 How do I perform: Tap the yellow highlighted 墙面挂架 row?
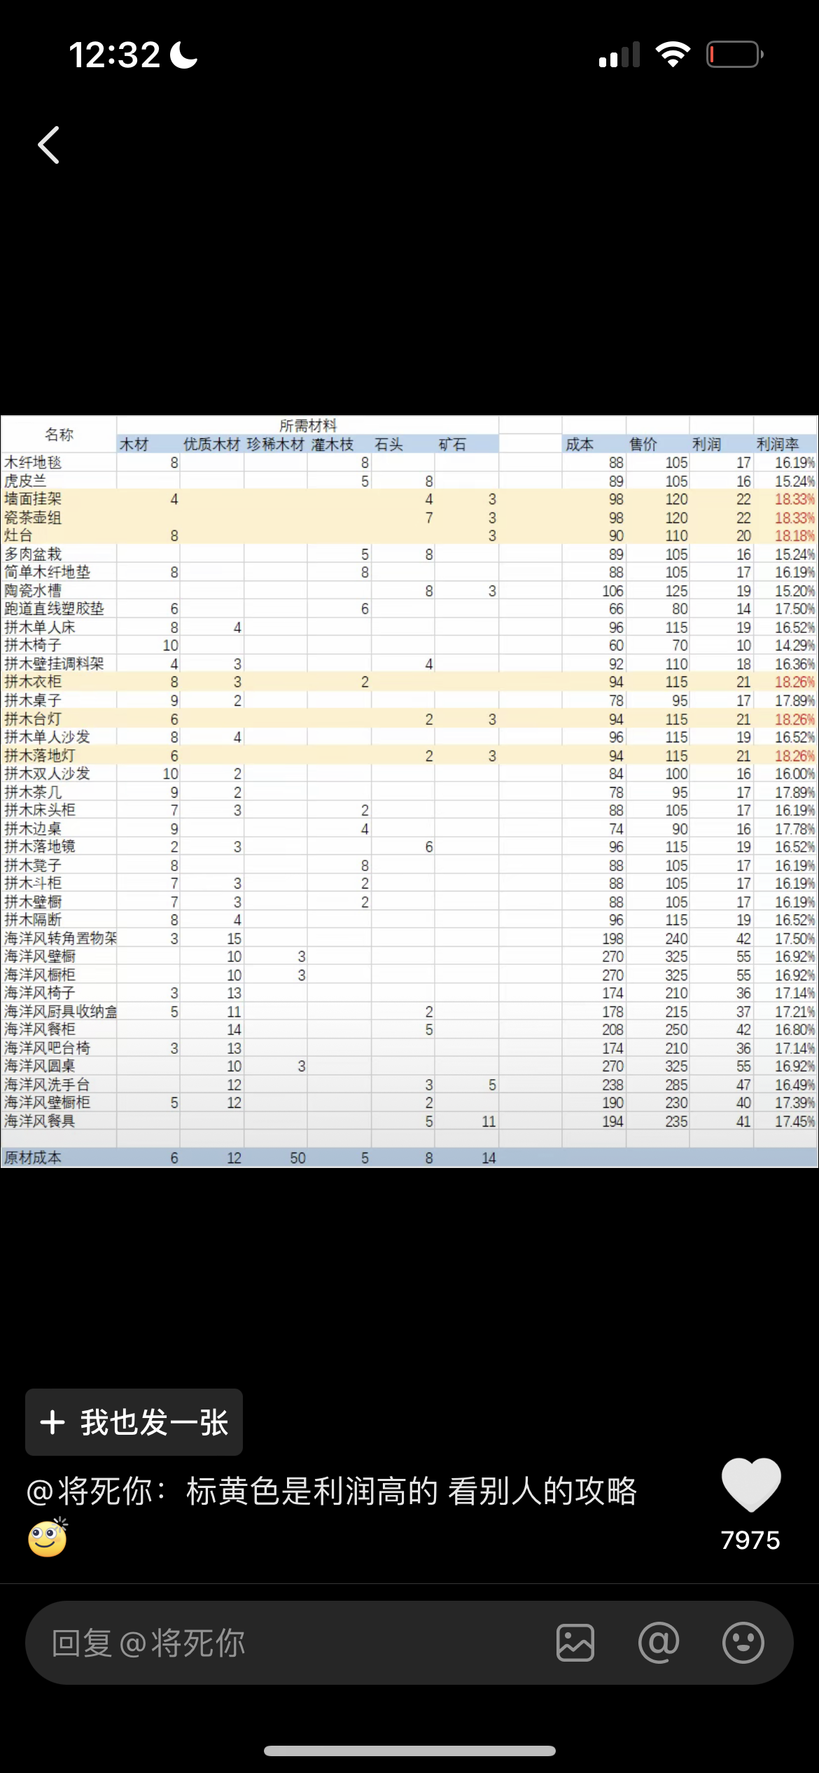(x=409, y=499)
